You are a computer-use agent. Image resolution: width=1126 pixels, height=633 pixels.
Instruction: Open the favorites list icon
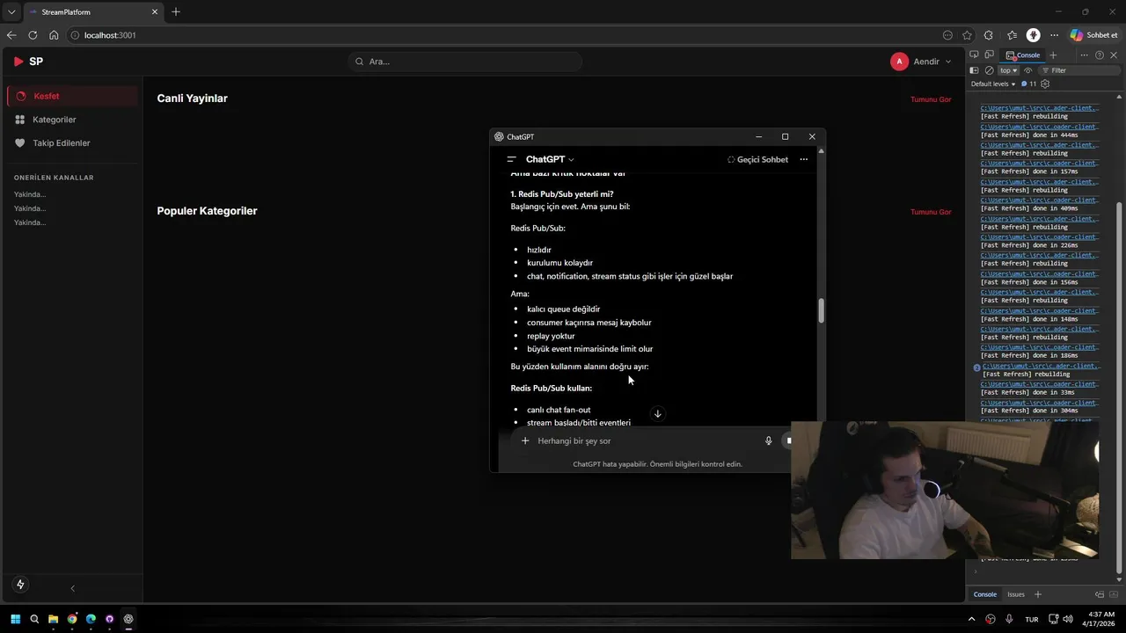pos(1012,35)
